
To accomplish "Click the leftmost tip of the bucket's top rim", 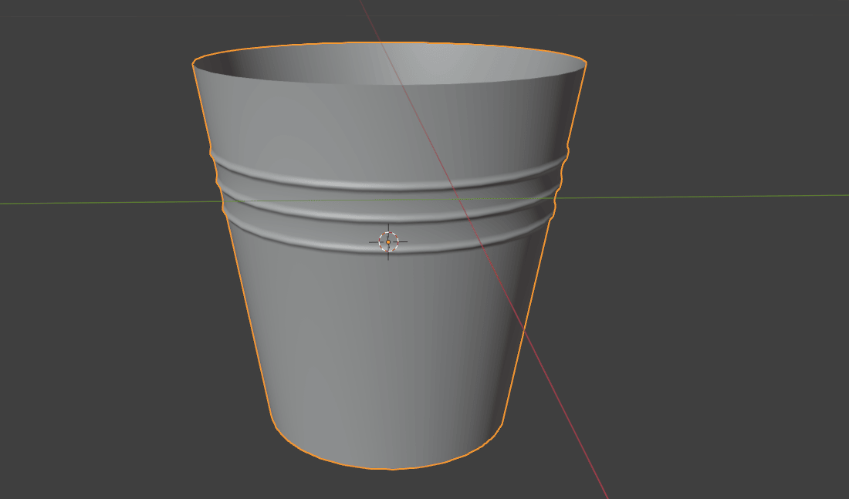I will click(x=193, y=64).
